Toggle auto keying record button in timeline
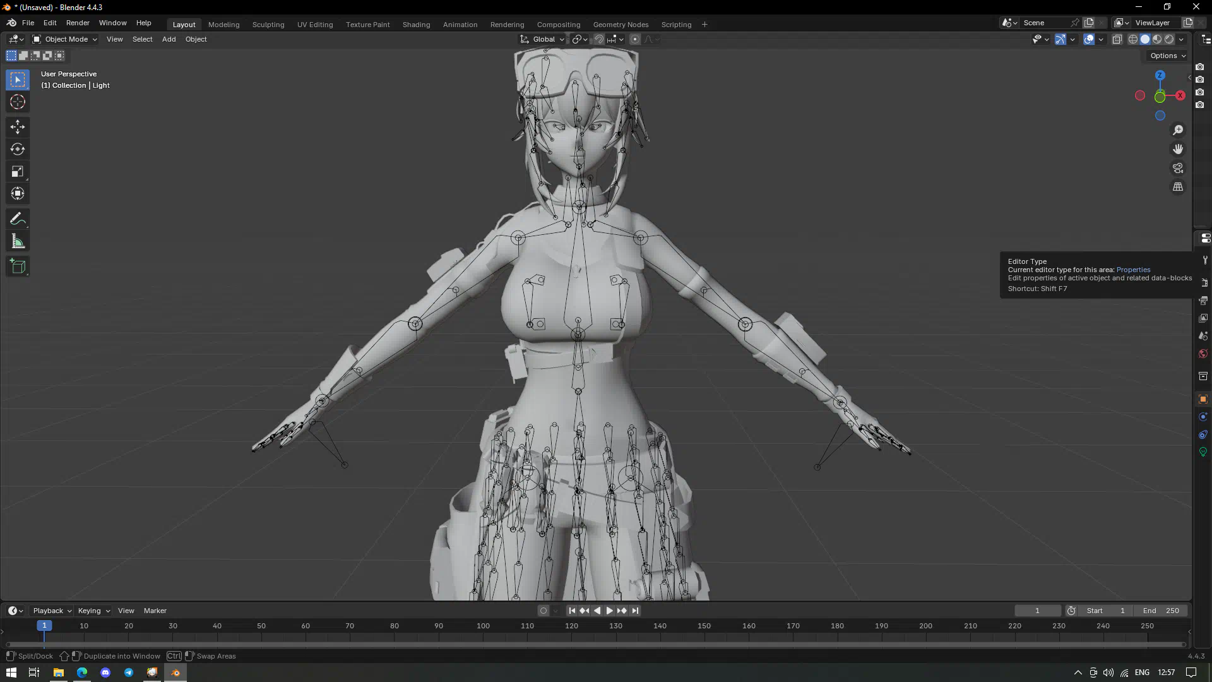This screenshot has width=1212, height=682. click(x=544, y=611)
